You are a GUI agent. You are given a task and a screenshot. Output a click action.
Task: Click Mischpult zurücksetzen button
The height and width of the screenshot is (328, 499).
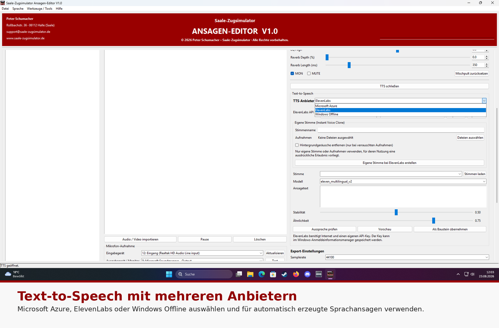click(472, 74)
